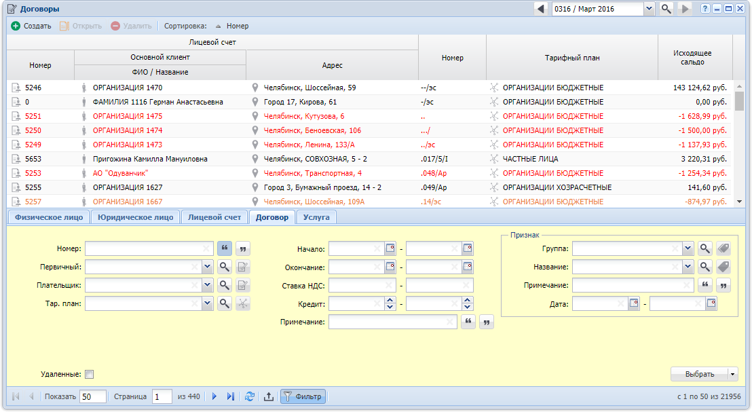Click opening-quote icon beside Признак Примечание
Image resolution: width=752 pixels, height=412 pixels.
click(705, 285)
